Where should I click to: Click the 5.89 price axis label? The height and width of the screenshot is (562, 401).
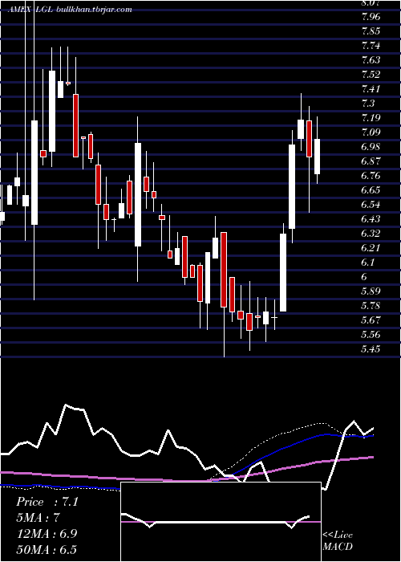tap(371, 291)
